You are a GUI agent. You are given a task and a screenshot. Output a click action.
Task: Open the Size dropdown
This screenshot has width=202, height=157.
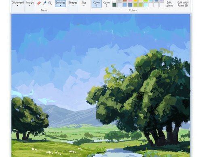point(84,4)
